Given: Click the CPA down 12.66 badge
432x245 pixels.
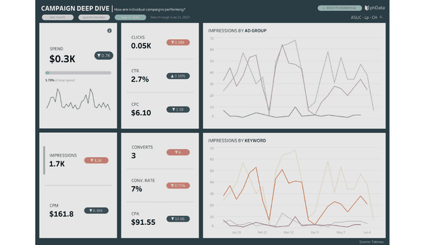Looking at the screenshot, I should pos(178,219).
